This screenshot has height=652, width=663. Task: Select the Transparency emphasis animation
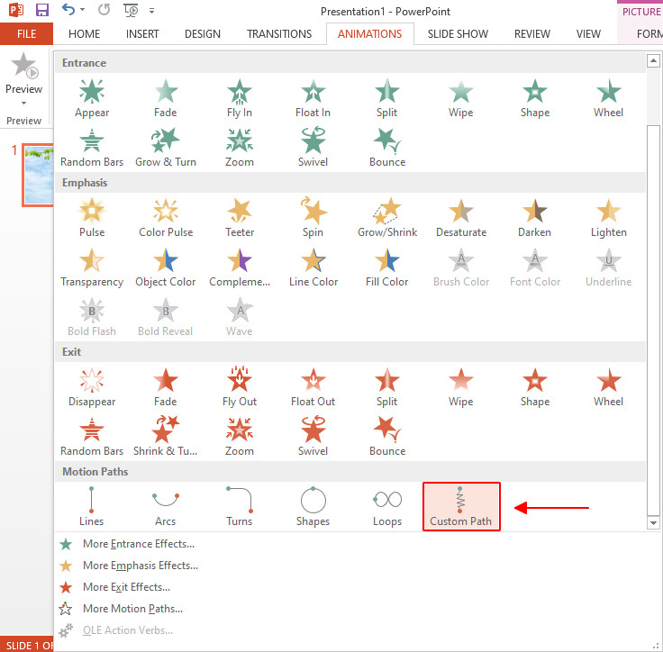coord(92,267)
